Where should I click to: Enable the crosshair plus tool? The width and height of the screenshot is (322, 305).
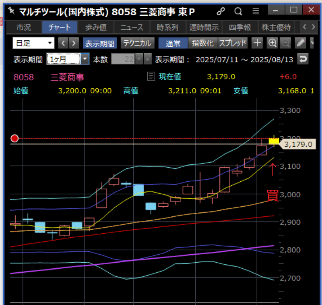[x=257, y=43]
